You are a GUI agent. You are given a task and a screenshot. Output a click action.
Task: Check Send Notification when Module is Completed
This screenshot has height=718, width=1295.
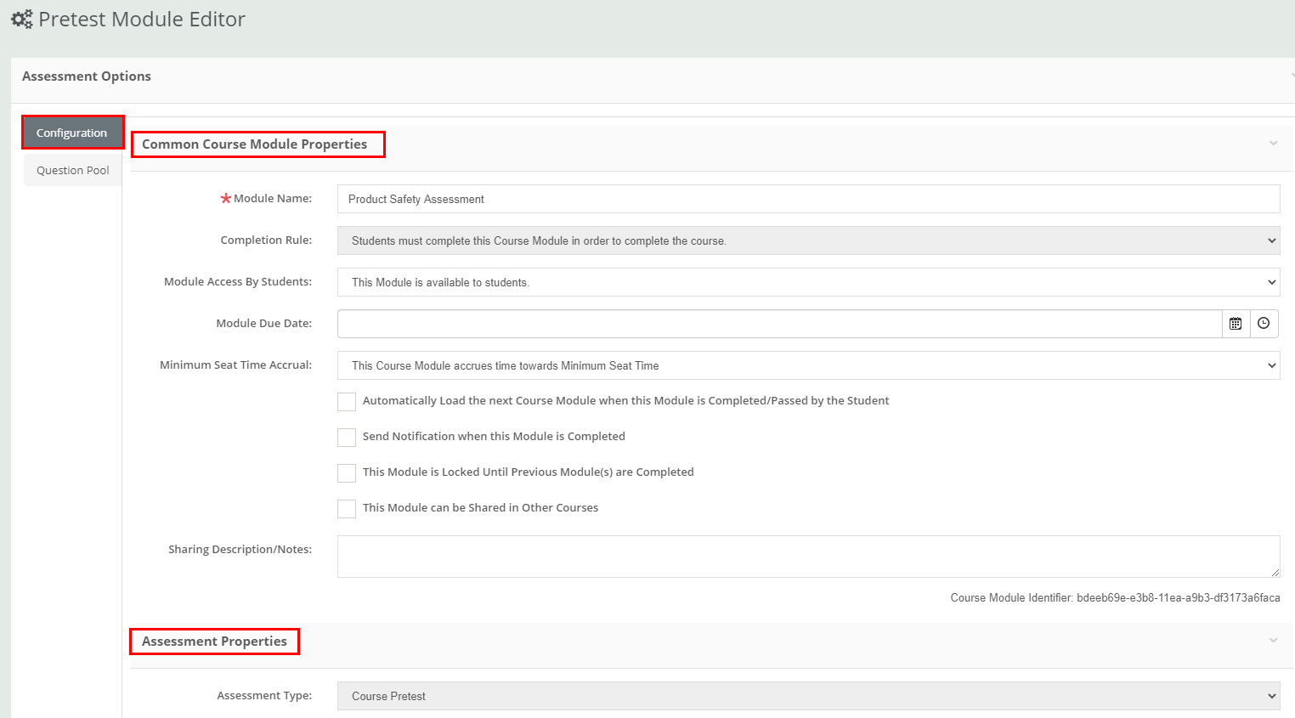tap(347, 438)
